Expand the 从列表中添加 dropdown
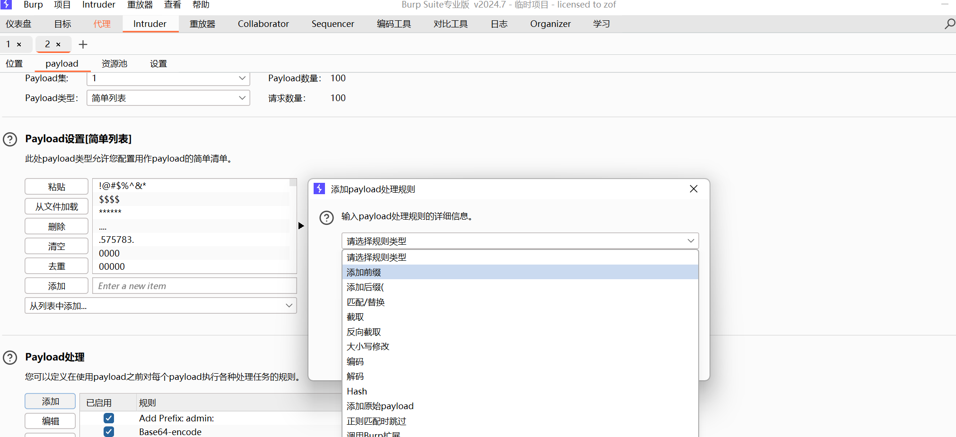The image size is (956, 437). pyautogui.click(x=161, y=306)
